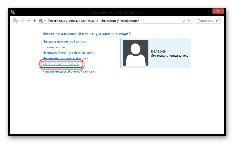
Task: Go up one level with the Up arrow
Action: tap(35, 21)
